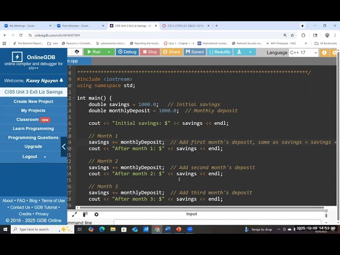Download the source code file
This screenshot has width=340, height=255.
click(x=239, y=52)
